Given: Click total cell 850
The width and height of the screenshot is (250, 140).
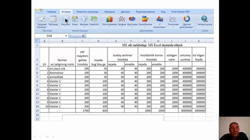Looking at the screenshot, I should click(98, 110).
